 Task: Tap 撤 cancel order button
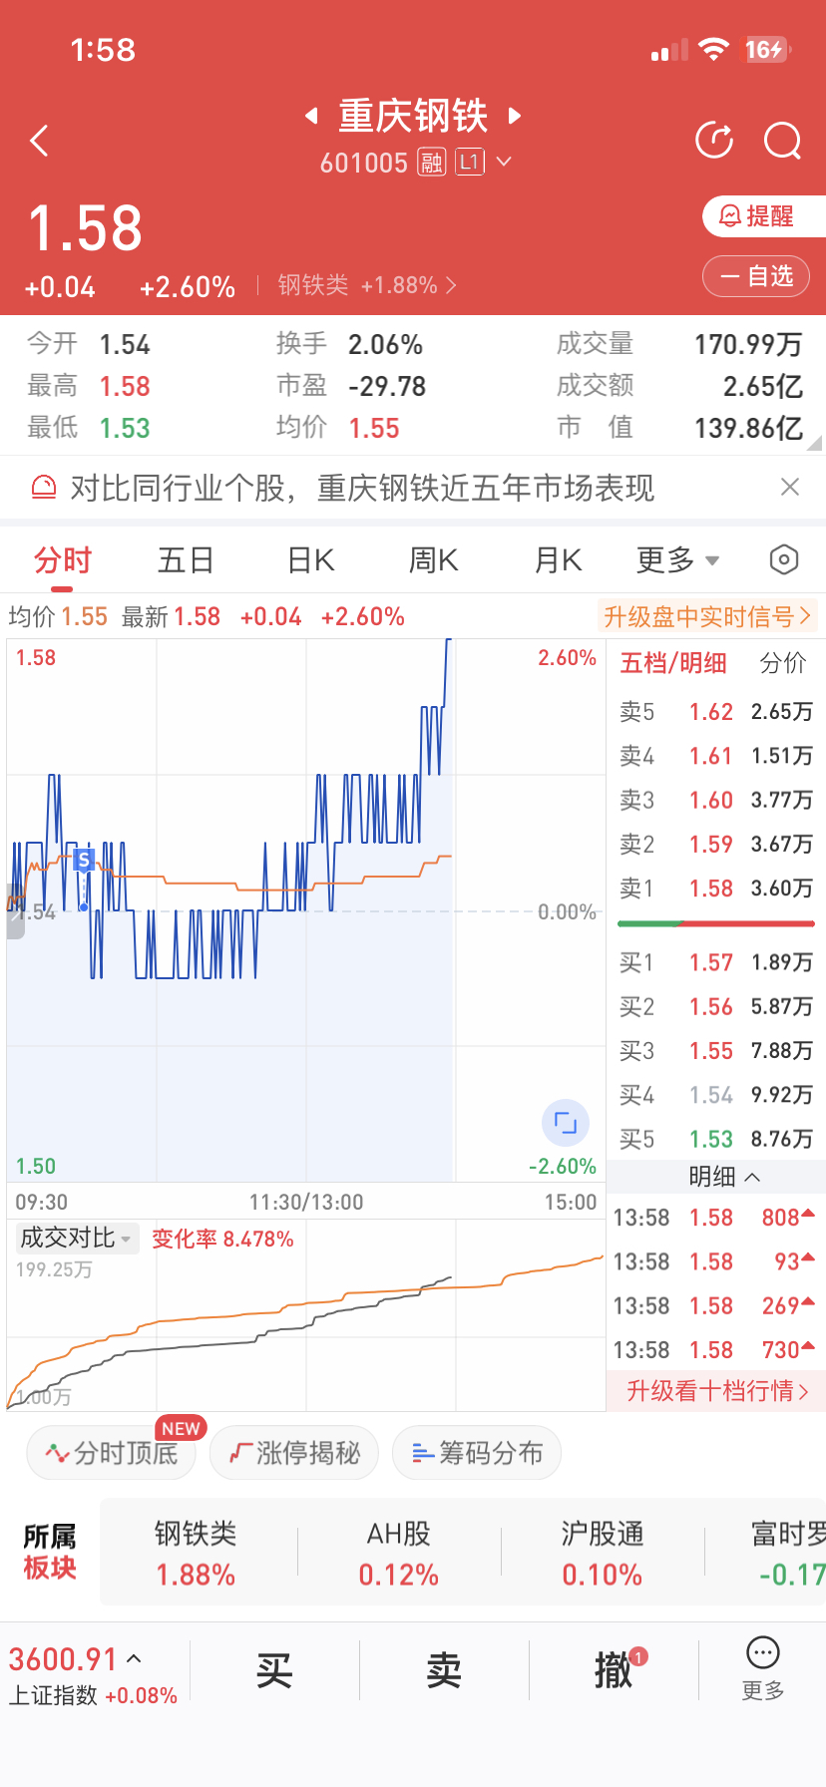point(614,1670)
